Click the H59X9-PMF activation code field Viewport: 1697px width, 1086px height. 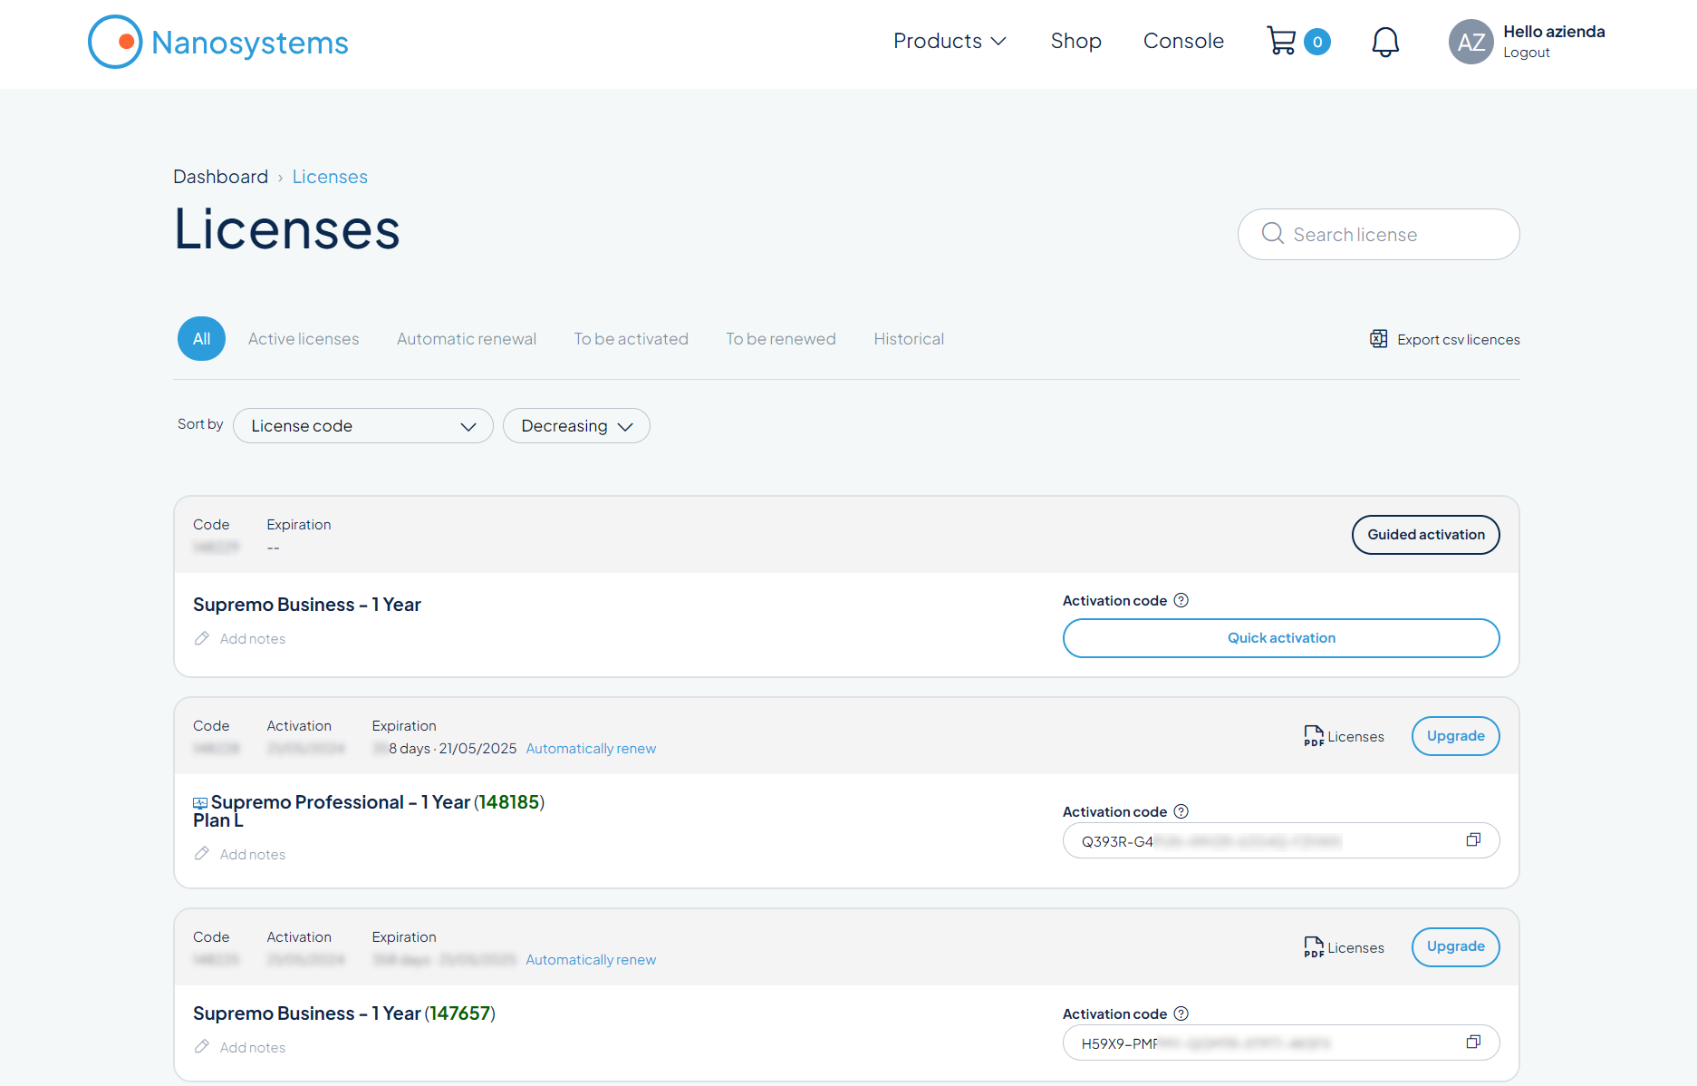click(1281, 1042)
